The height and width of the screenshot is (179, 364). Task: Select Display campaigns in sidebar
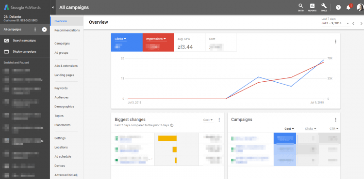click(25, 52)
